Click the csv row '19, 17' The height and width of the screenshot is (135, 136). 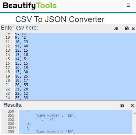click(x=76, y=81)
